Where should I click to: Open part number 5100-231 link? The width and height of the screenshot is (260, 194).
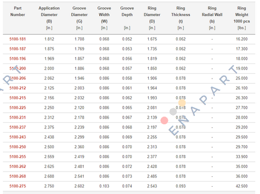(x=18, y=118)
